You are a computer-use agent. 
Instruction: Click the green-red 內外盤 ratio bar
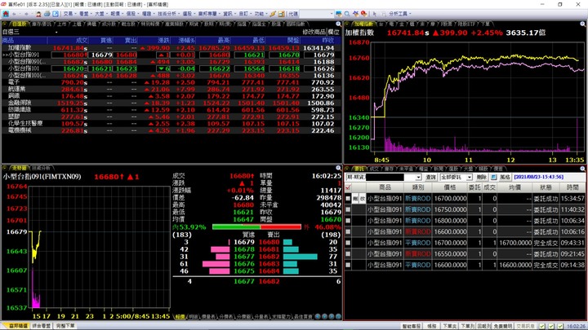[256, 227]
